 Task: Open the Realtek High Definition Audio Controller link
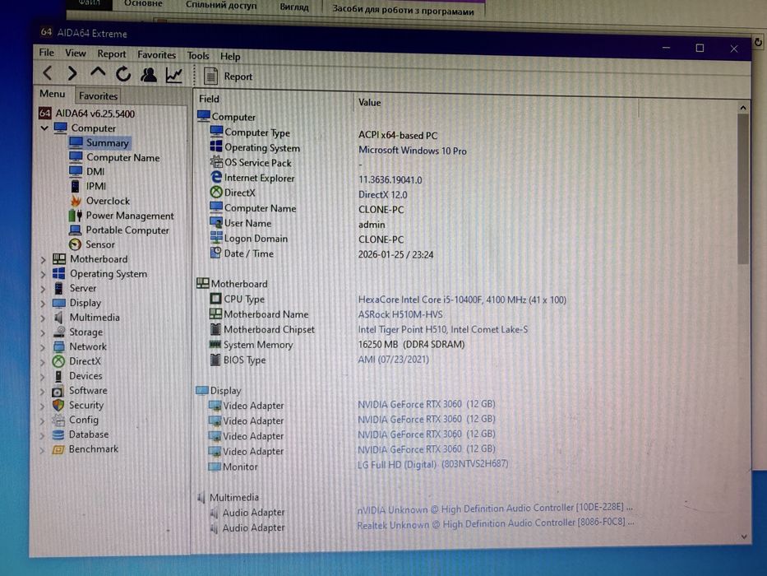point(495,523)
